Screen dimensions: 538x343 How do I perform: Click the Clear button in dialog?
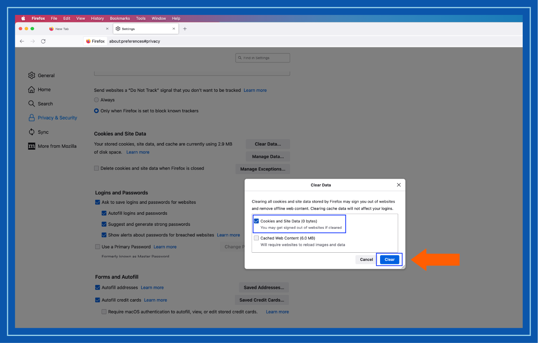pyautogui.click(x=389, y=259)
